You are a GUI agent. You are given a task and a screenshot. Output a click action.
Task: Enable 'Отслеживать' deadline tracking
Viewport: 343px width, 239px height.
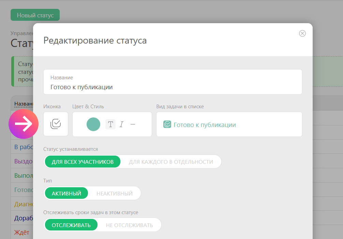71,225
